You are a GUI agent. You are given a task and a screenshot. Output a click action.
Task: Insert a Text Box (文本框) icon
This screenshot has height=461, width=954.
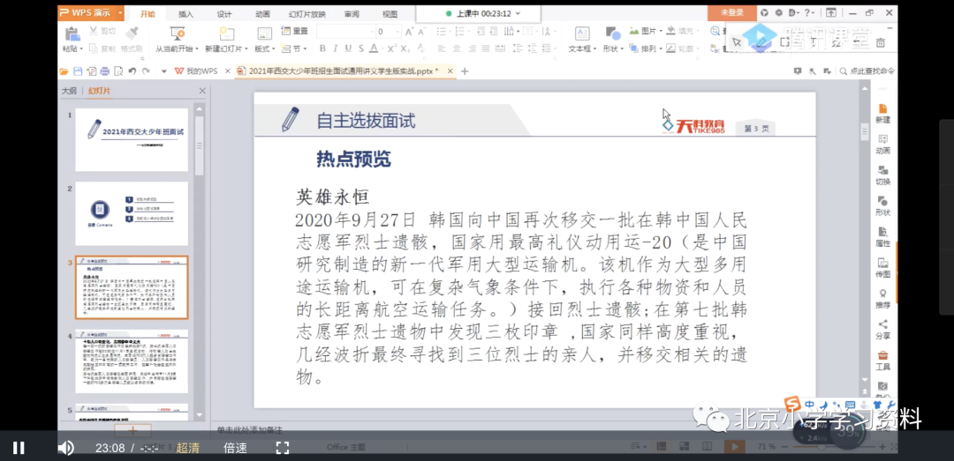pos(581,33)
